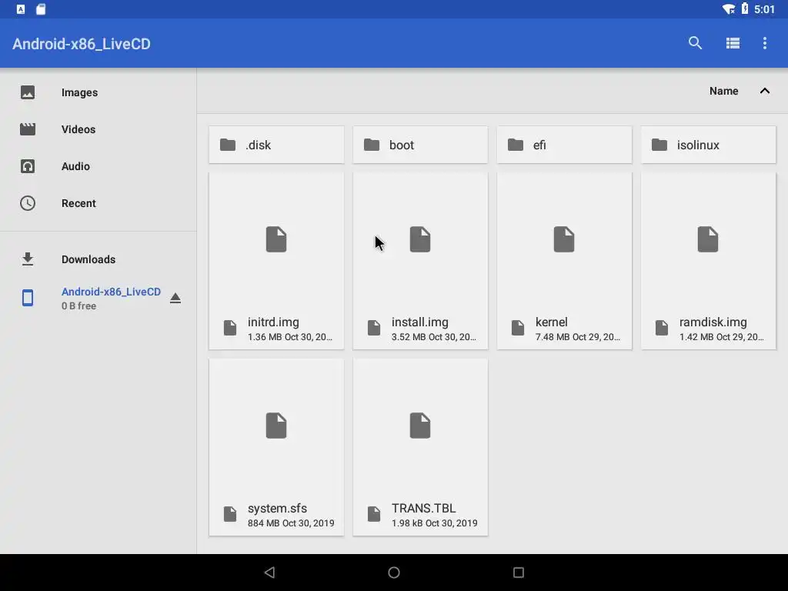Screen dimensions: 788x591
Task: Click small file icon beside initrd.img name
Action: coord(230,328)
